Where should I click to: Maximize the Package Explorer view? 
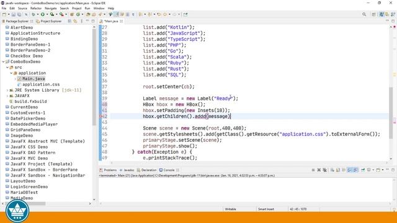93,21
